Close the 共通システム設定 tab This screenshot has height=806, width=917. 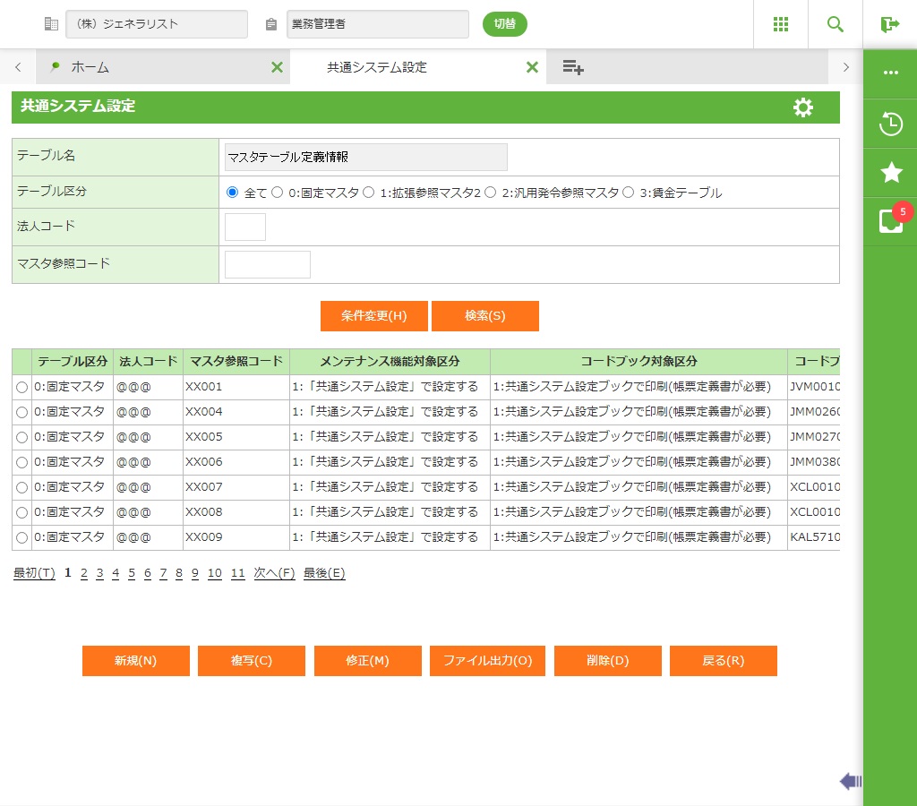(x=532, y=67)
